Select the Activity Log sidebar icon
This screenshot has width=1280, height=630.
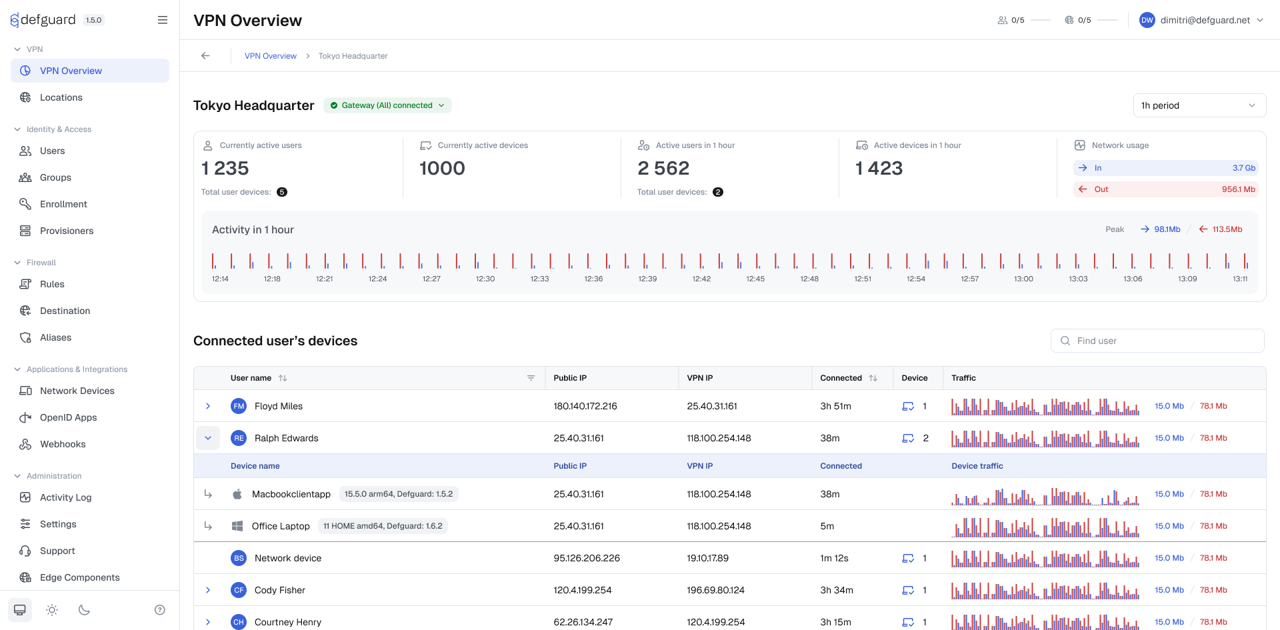(25, 497)
